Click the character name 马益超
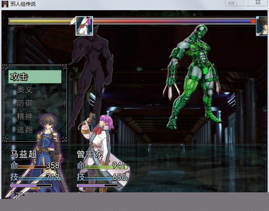The image size is (269, 211). [x=24, y=154]
